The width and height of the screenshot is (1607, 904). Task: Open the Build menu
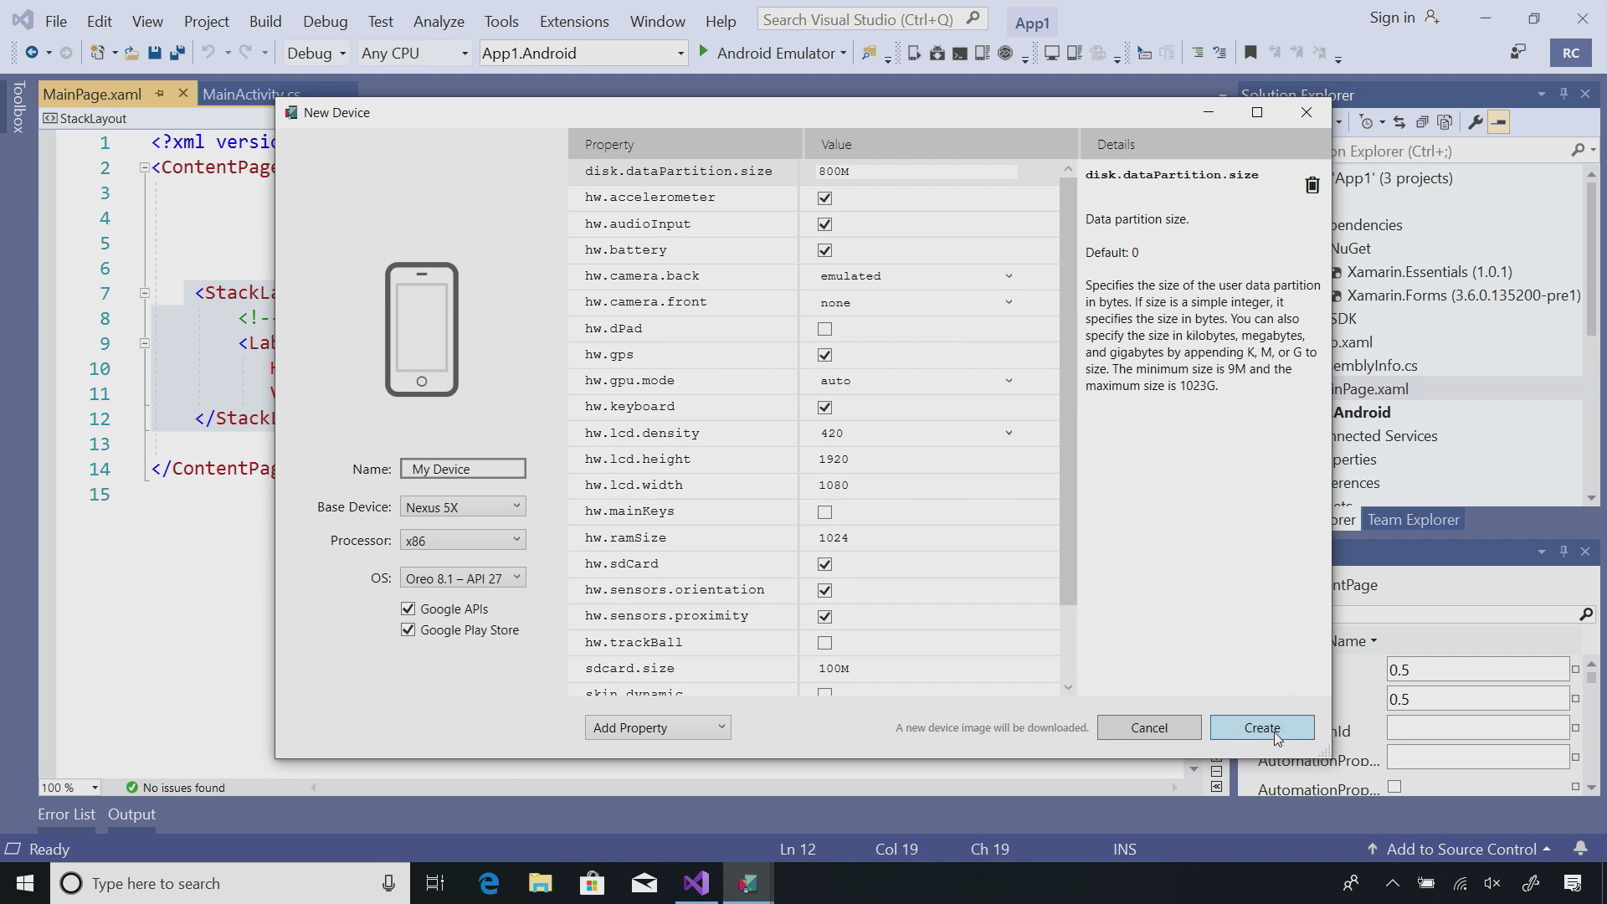(x=264, y=21)
